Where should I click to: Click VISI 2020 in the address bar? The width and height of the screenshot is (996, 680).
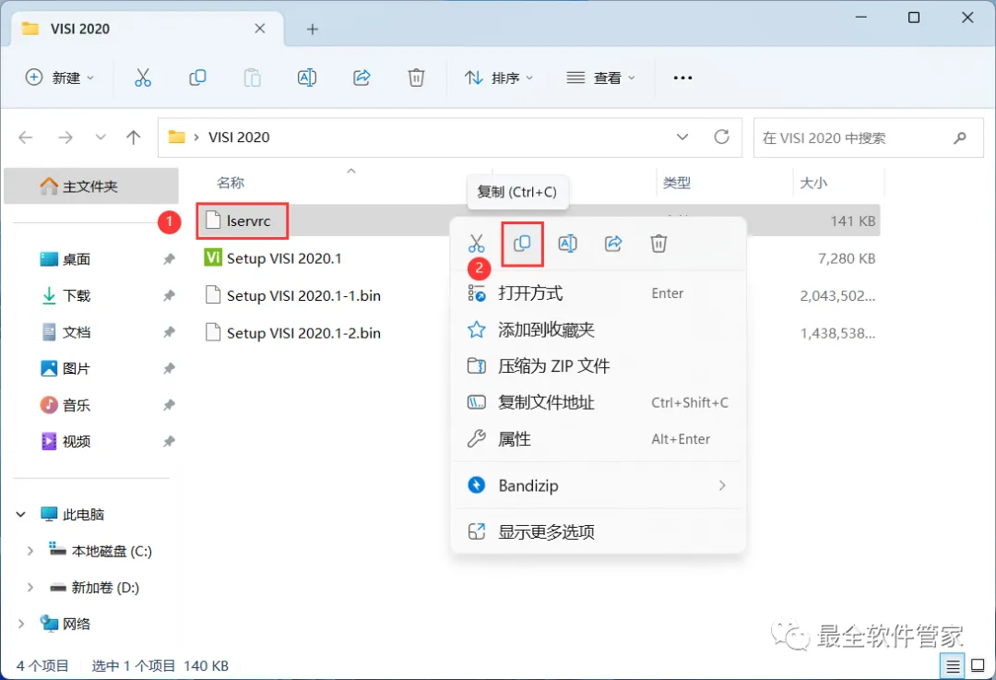pos(239,137)
